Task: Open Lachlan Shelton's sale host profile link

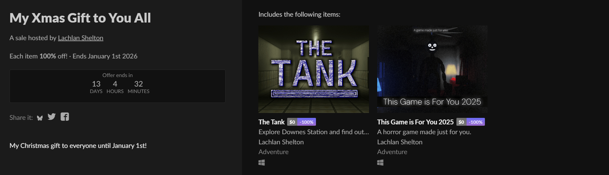Action: pyautogui.click(x=81, y=38)
